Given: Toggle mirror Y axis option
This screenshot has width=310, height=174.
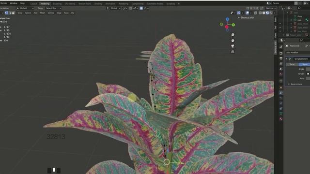Looking at the screenshot, I should [254, 8].
